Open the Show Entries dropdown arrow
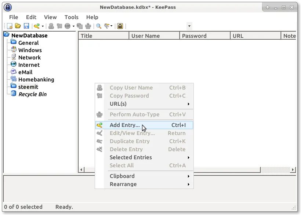 point(111,26)
